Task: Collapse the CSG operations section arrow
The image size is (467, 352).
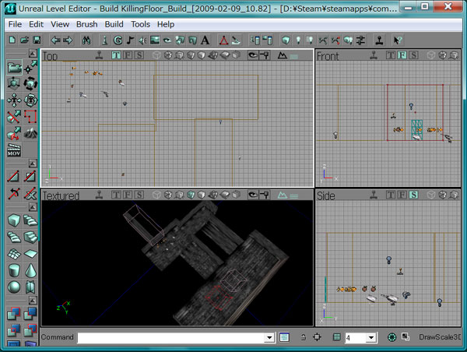Action: [33, 300]
